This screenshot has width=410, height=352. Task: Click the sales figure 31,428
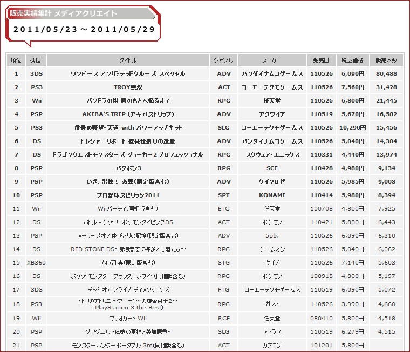click(x=386, y=87)
